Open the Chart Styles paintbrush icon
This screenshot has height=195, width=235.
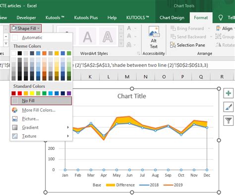coord(229,107)
